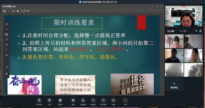The image size is (205, 108).
Task: Select the laser pointer tool
Action: pos(6,29)
